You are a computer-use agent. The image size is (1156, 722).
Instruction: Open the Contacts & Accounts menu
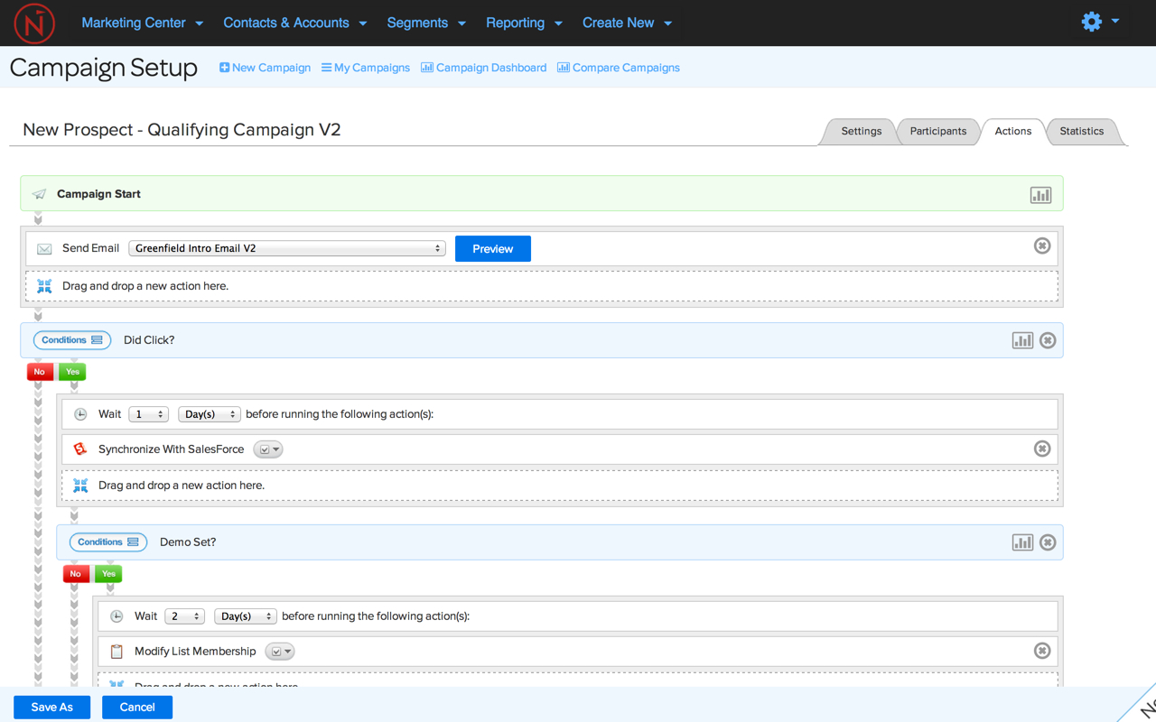294,23
